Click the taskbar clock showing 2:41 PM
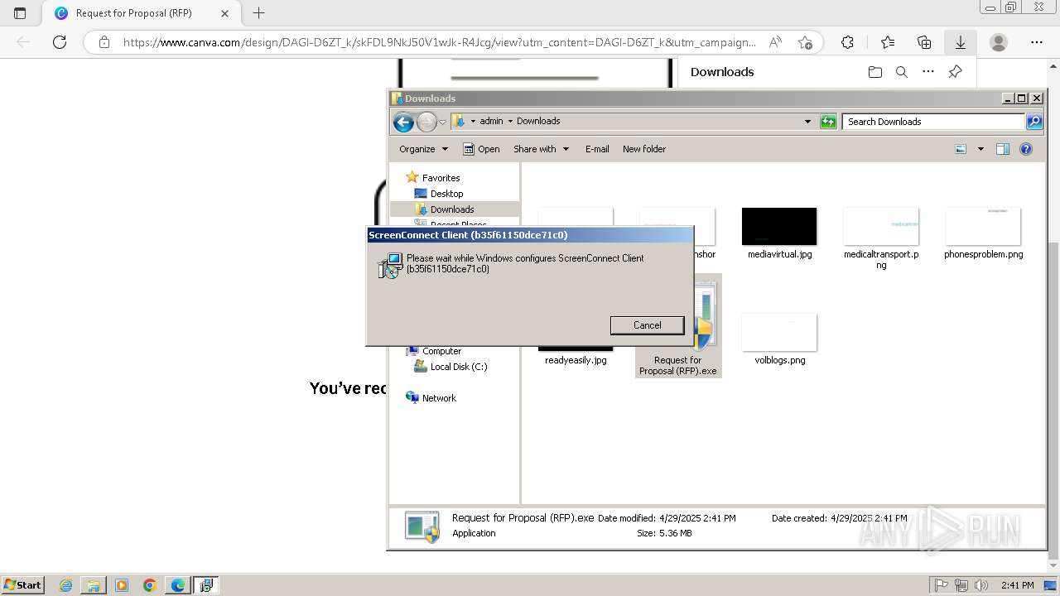Screen dimensions: 1060x596 pos(1017,585)
